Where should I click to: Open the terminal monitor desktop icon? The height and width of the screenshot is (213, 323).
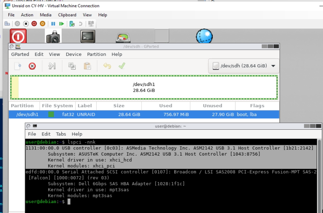(x=88, y=37)
